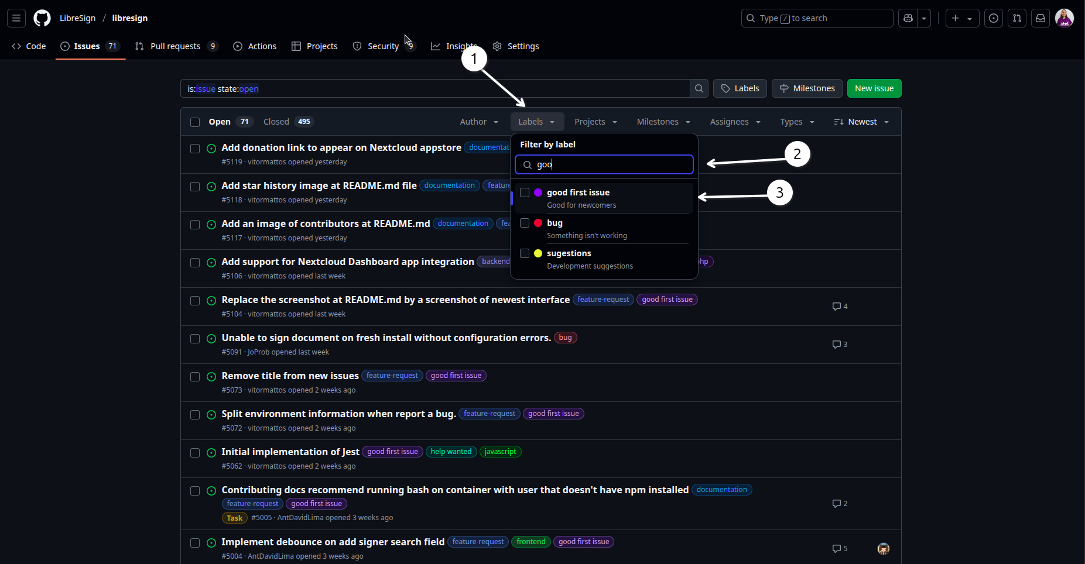Select the checkbox for the contributors image issue
1085x564 pixels.
195,225
